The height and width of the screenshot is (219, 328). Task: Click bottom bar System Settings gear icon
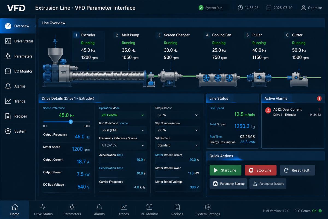pyautogui.click(x=207, y=207)
